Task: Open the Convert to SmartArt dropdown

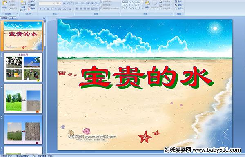Action: [110, 9]
